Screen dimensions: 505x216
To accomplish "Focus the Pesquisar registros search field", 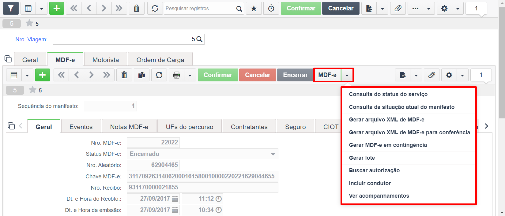I will (200, 8).
